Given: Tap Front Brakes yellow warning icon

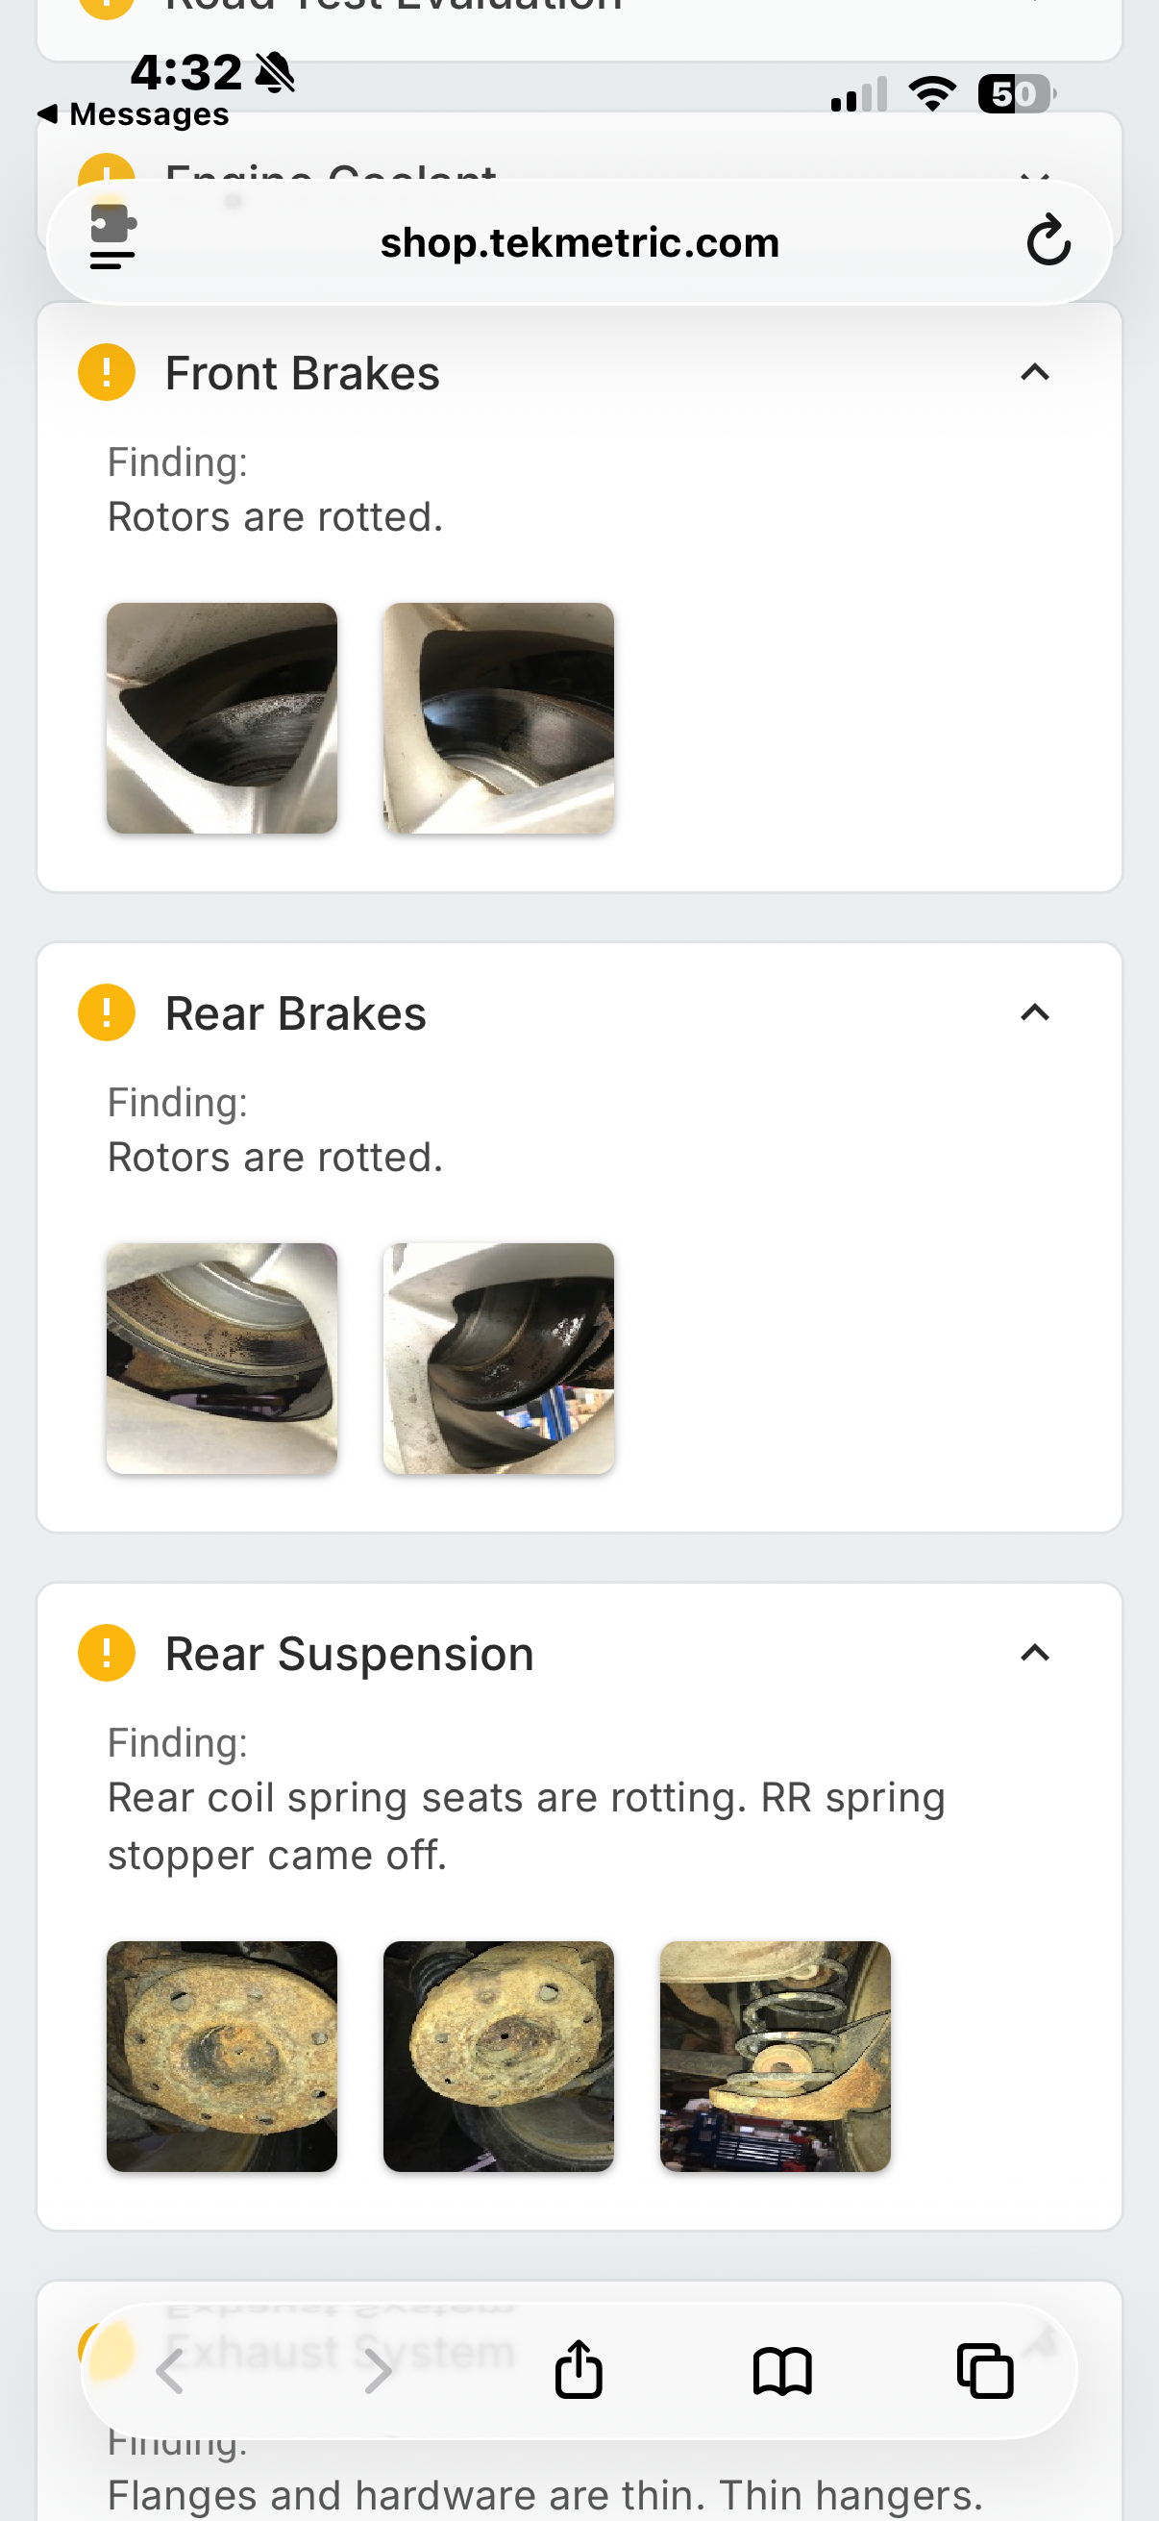Looking at the screenshot, I should [x=107, y=373].
